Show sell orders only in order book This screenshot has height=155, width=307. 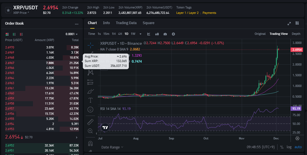click(21, 34)
